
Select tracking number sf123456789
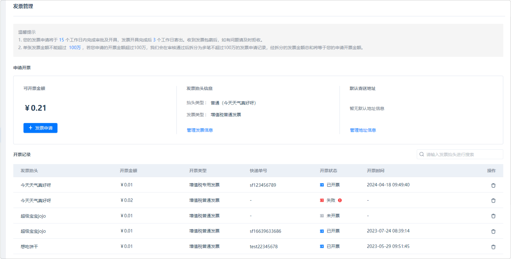point(263,185)
